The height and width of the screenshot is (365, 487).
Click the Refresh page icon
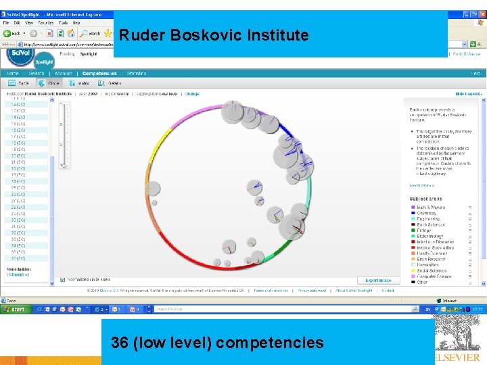click(x=60, y=33)
